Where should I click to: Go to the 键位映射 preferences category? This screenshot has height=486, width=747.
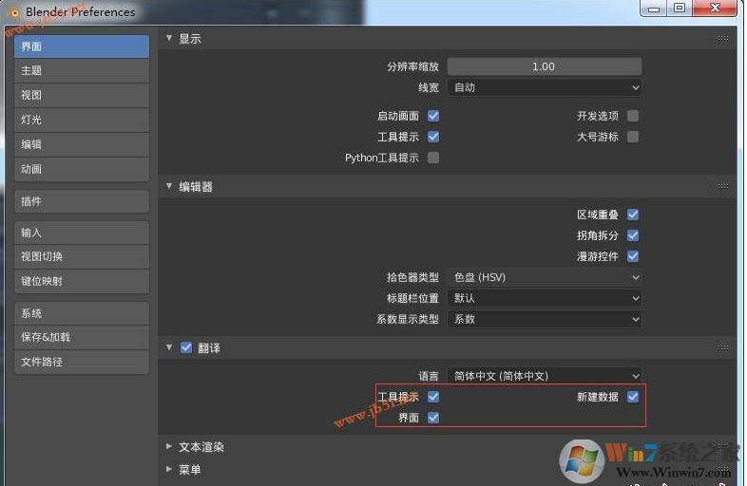tap(82, 281)
